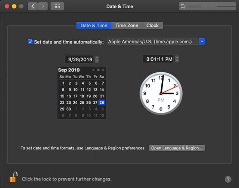The height and width of the screenshot is (188, 239).
Task: Show next month in the calendar
Action: click(x=103, y=70)
